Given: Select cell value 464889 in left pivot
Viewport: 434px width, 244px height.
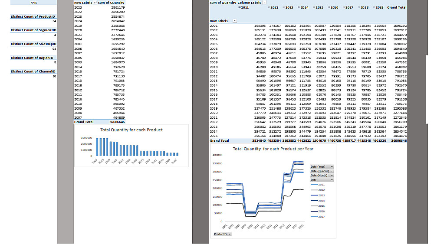Looking at the screenshot, I should pos(119,117).
